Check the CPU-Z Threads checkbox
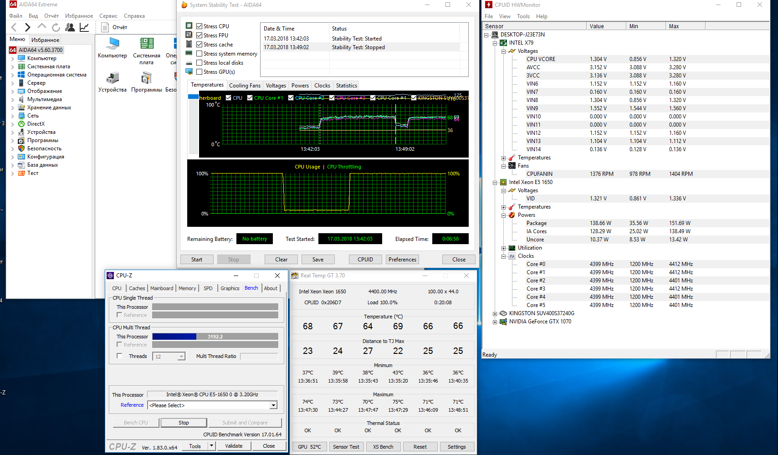This screenshot has width=778, height=455. (x=119, y=356)
